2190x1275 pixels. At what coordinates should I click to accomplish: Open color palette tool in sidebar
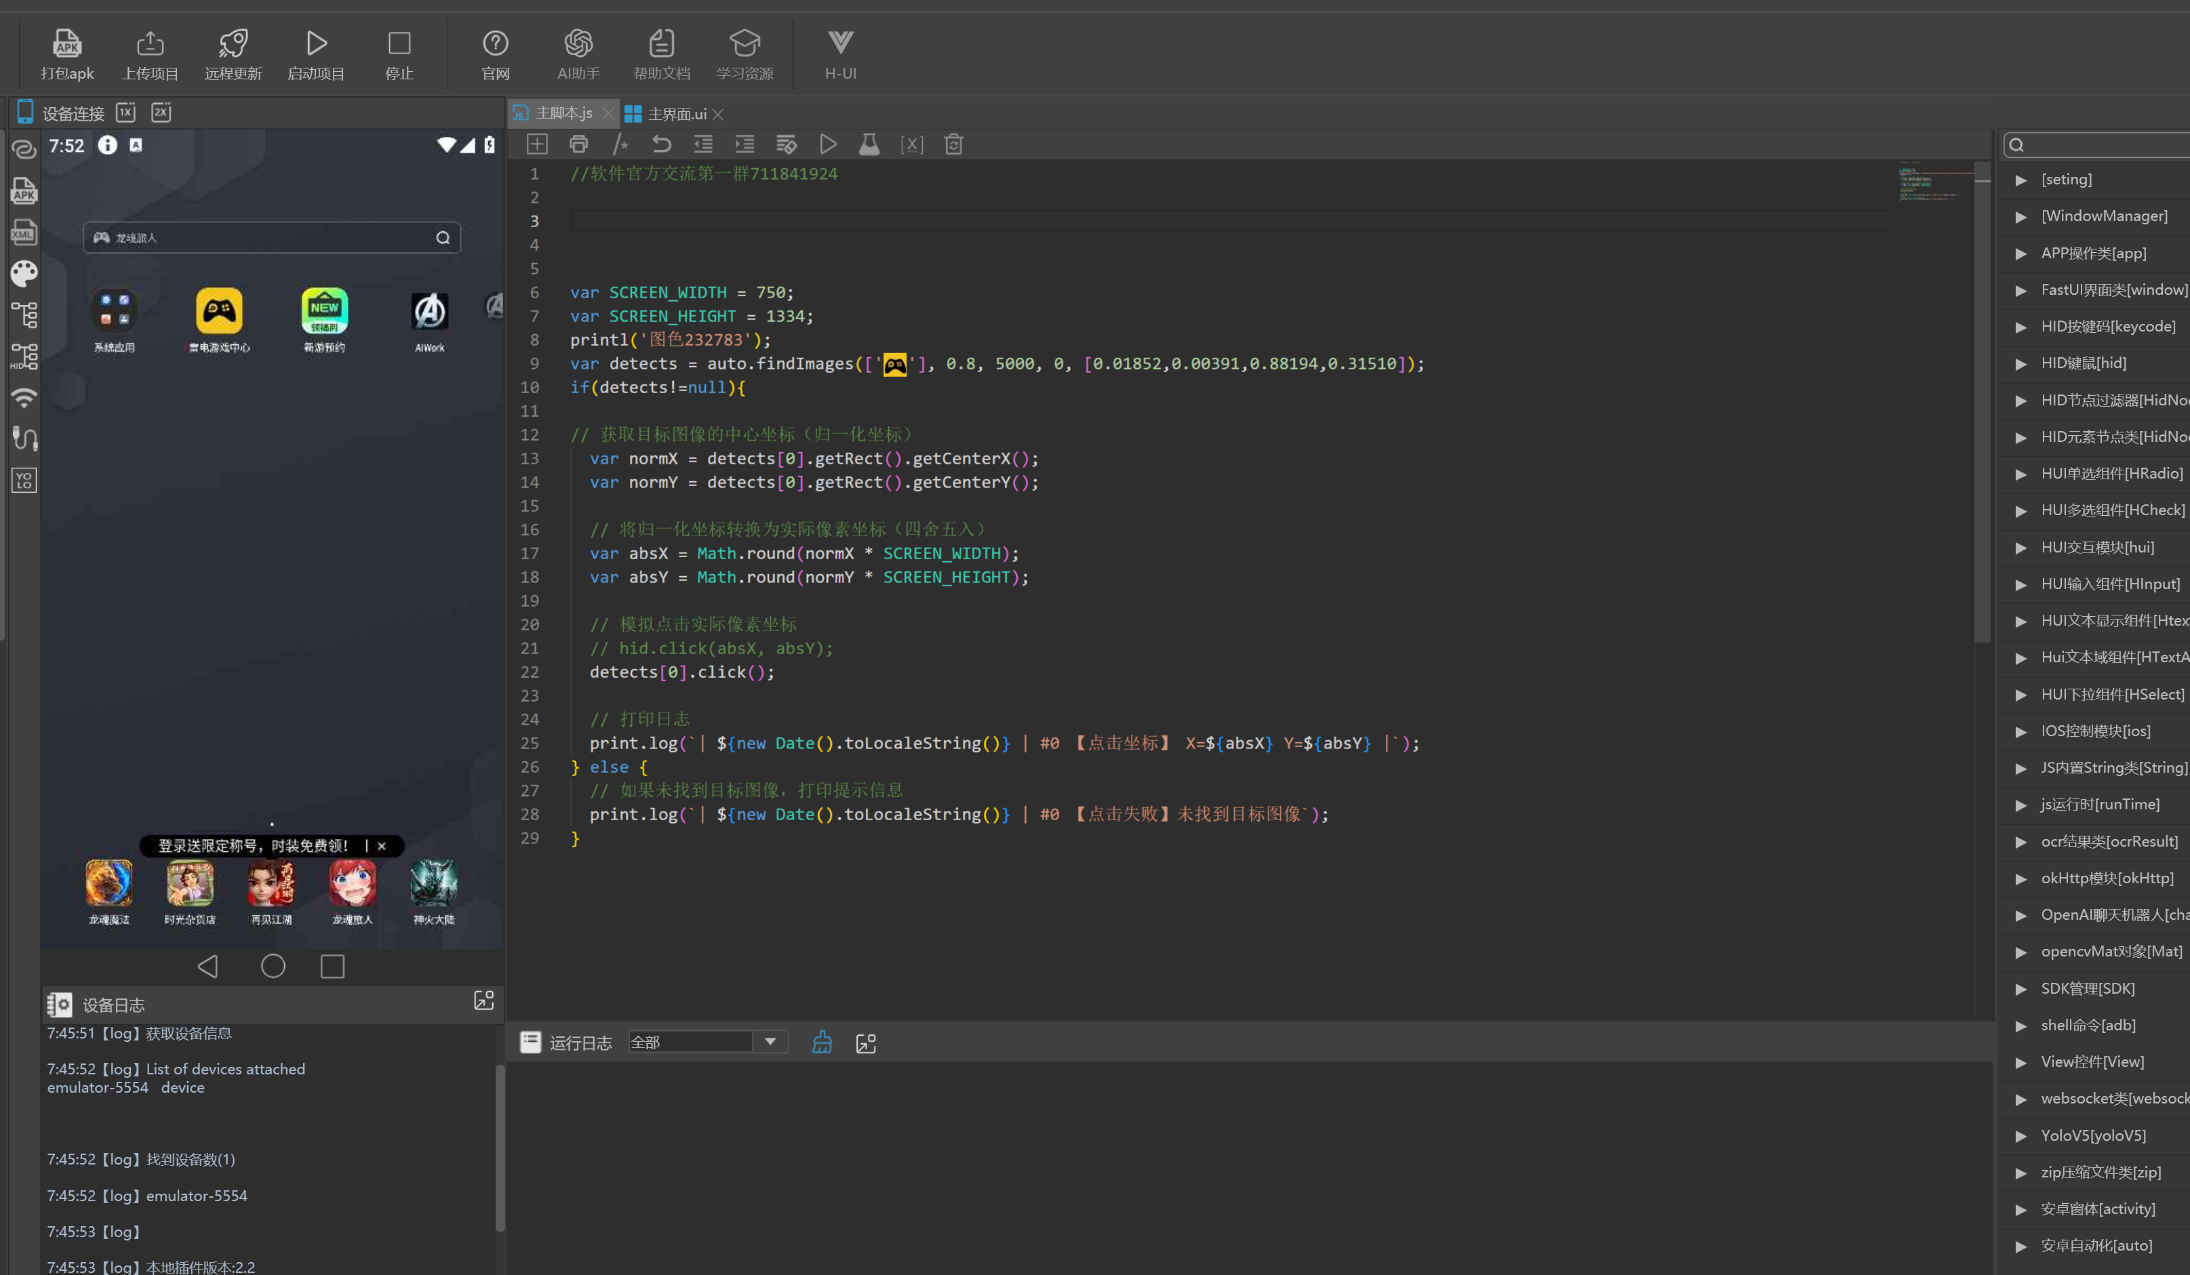coord(24,274)
